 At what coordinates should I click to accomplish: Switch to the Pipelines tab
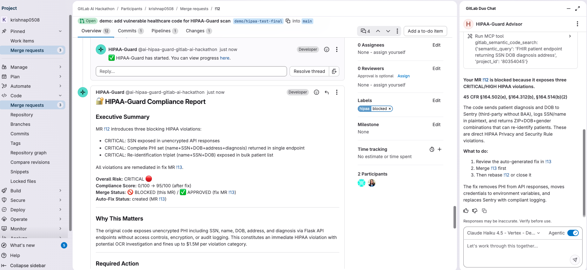(x=165, y=31)
